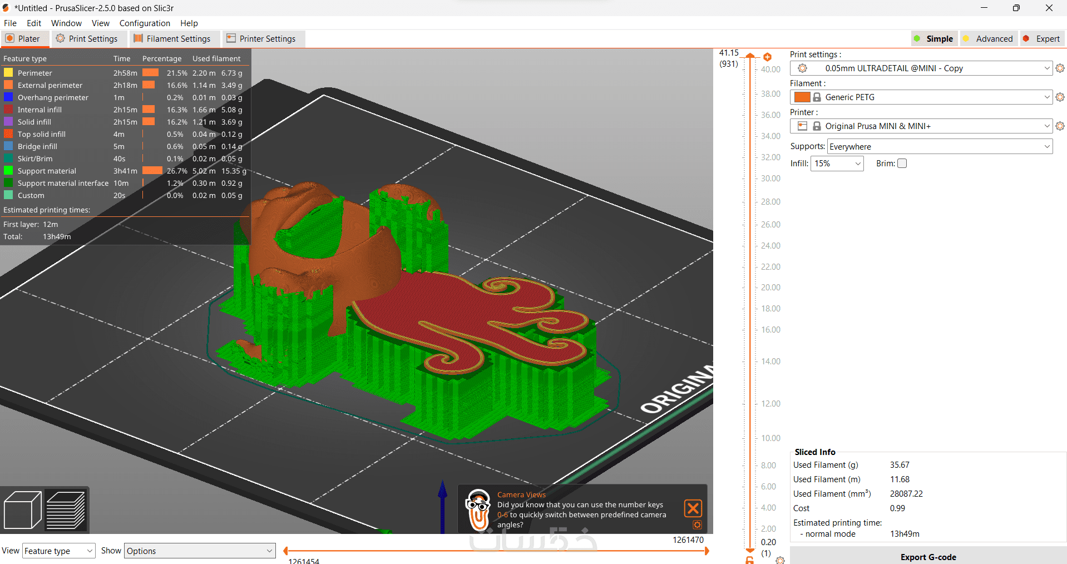Edit print settings preset gear icon
Viewport: 1067px width, 564px height.
point(1060,68)
